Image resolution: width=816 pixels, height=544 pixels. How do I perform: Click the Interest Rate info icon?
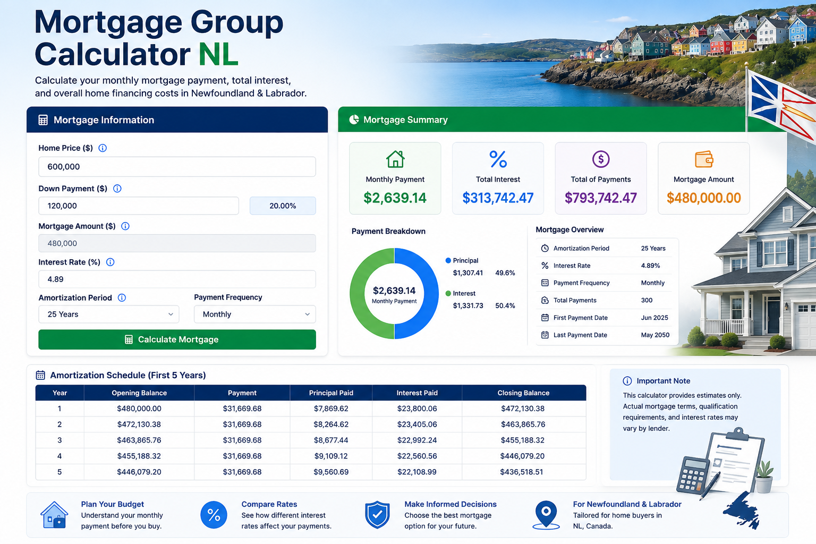(x=110, y=262)
